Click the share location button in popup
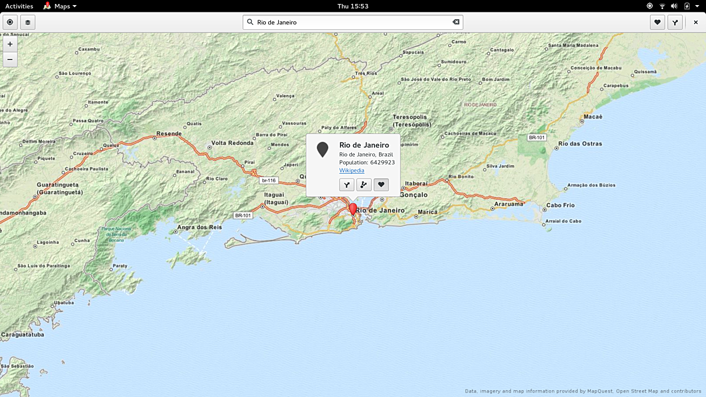 [364, 184]
